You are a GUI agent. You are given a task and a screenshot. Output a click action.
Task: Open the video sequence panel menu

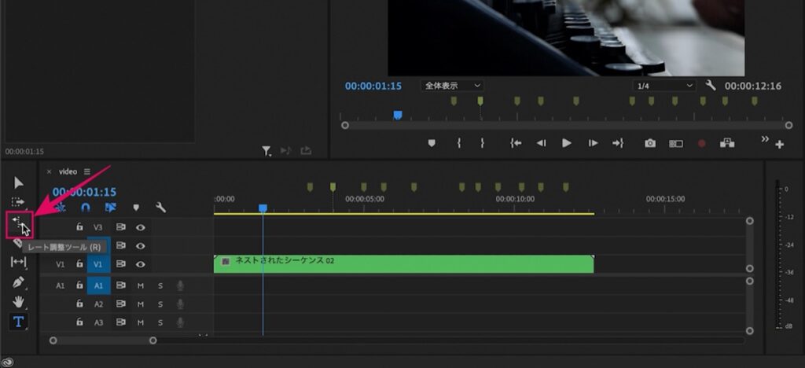(86, 171)
